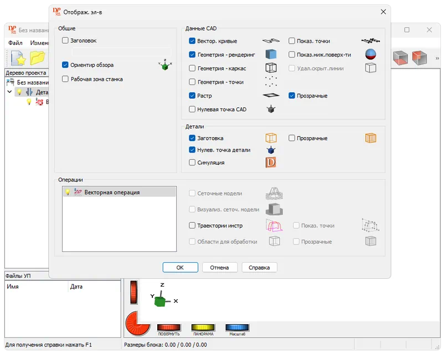
Task: Click the Заголовок text input field
Action: click(121, 51)
